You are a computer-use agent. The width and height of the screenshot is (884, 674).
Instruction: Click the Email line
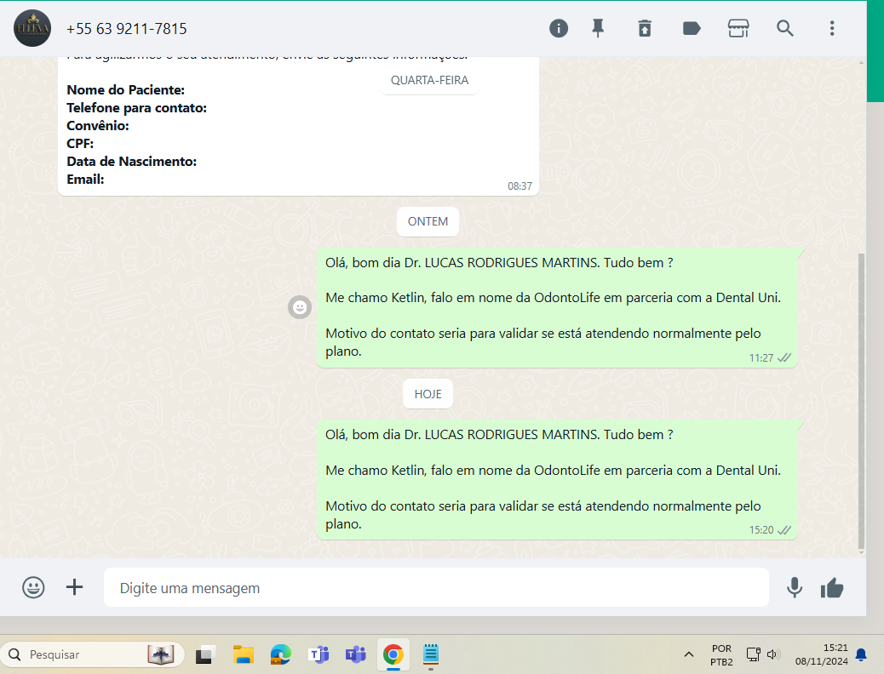[85, 180]
